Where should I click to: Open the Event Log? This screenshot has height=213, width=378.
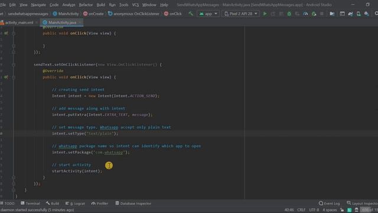(330, 204)
